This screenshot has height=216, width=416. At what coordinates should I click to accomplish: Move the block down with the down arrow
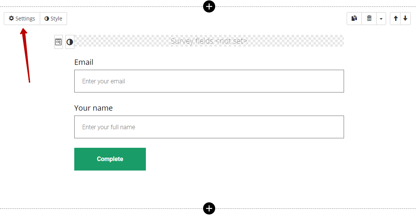(405, 19)
